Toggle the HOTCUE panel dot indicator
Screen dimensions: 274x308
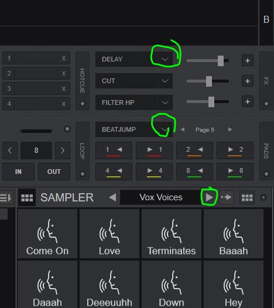83,103
